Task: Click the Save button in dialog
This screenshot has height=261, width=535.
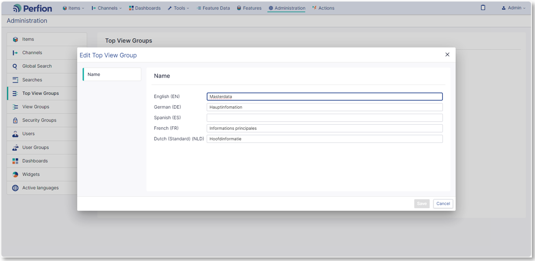Action: [422, 203]
